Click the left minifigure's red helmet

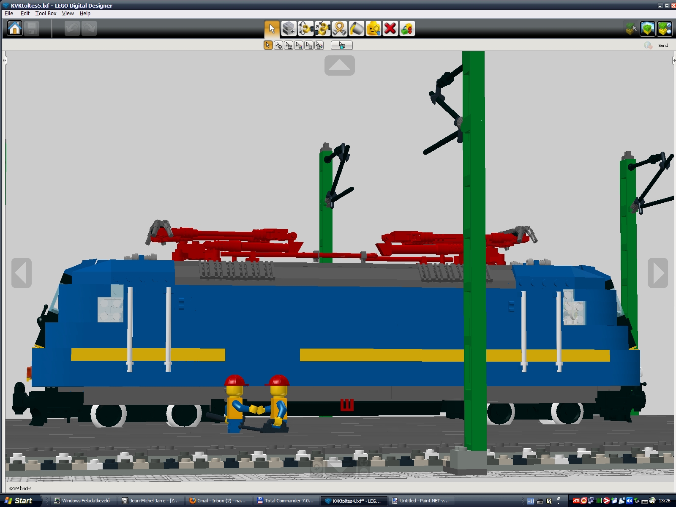click(x=235, y=380)
